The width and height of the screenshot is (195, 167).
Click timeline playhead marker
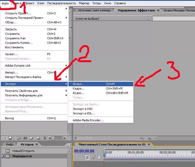pyautogui.click(x=105, y=155)
